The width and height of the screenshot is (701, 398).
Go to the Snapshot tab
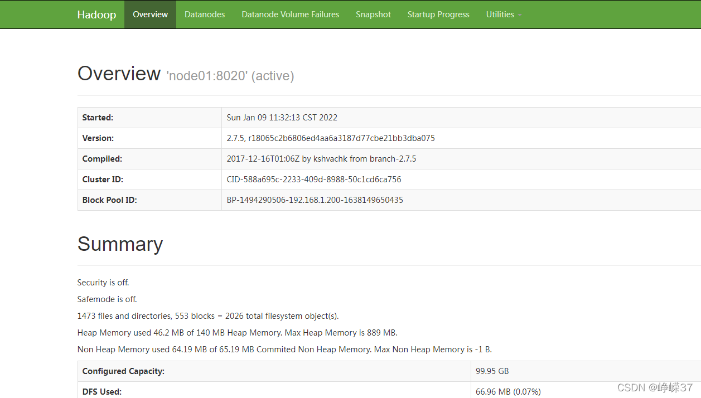[373, 14]
